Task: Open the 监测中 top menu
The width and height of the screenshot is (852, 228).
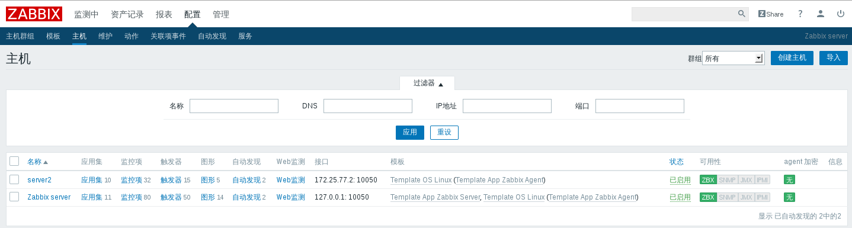Action: pyautogui.click(x=87, y=14)
